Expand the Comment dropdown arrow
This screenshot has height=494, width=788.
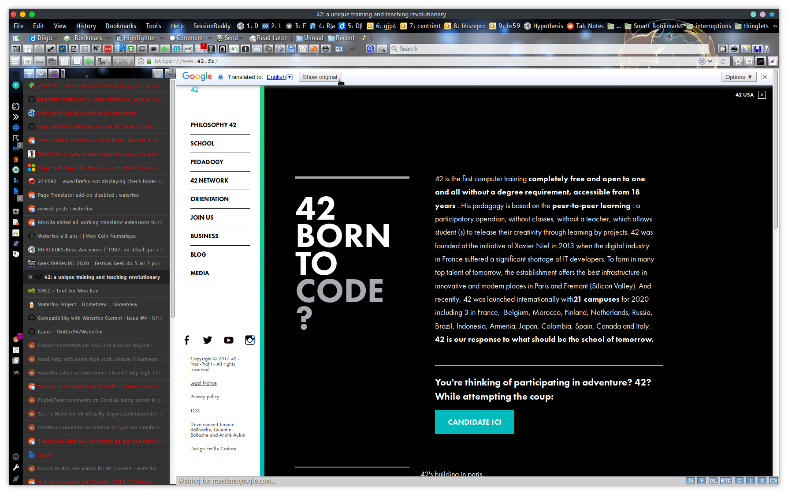pyautogui.click(x=210, y=38)
